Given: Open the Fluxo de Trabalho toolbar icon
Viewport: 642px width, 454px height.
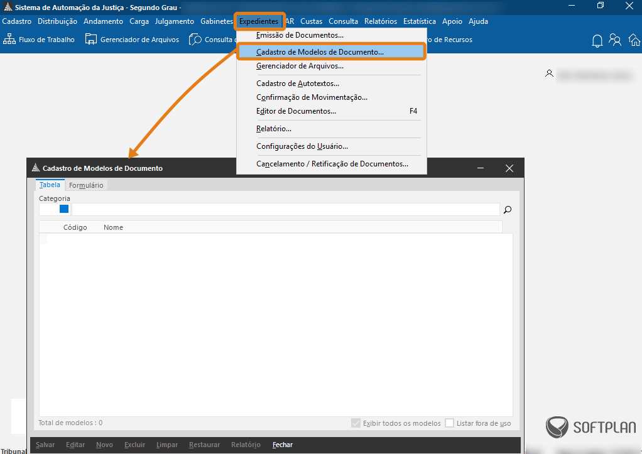Looking at the screenshot, I should coord(9,40).
